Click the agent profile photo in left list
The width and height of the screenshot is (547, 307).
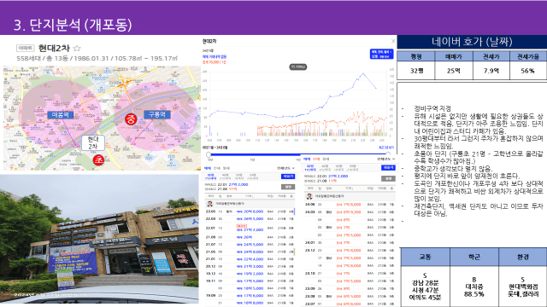coord(209,204)
